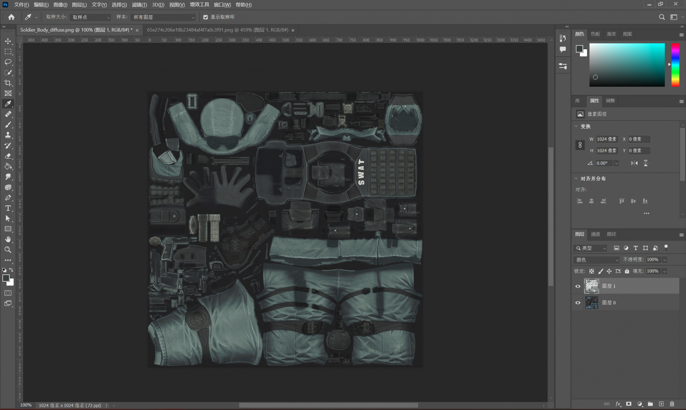Viewport: 686px width, 410px height.
Task: Hide 图层 0 with eye icon
Action: 578,303
